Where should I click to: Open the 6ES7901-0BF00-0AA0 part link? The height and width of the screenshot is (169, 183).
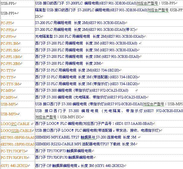17,137
